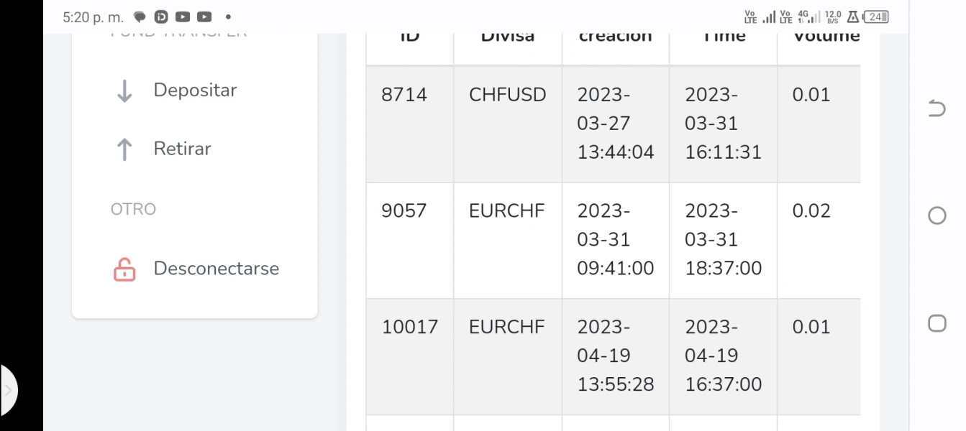Click the 0.02 volume cell
Image resolution: width=966 pixels, height=431 pixels.
pyautogui.click(x=811, y=210)
